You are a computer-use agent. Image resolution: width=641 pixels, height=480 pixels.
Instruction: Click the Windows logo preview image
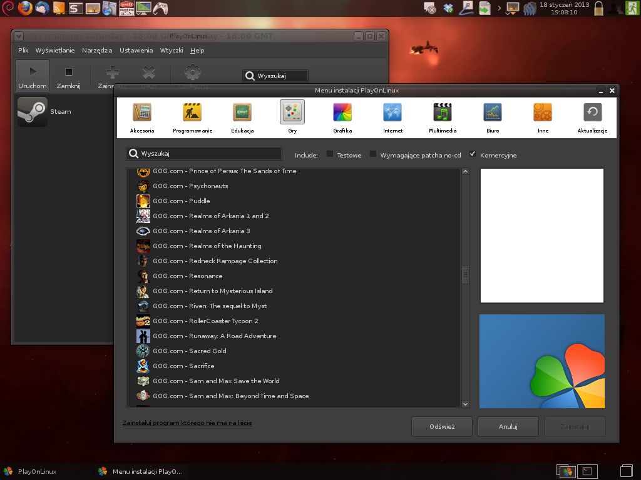[x=542, y=361]
